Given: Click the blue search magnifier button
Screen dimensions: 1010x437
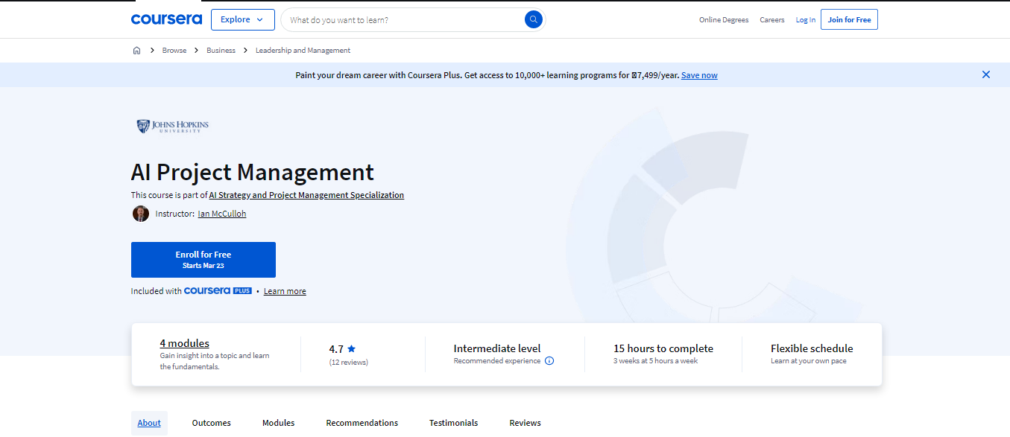Looking at the screenshot, I should pos(533,20).
